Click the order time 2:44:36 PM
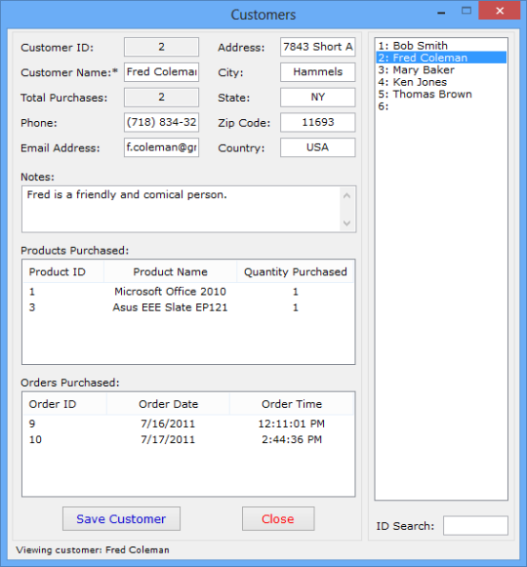527x567 pixels. pyautogui.click(x=292, y=439)
